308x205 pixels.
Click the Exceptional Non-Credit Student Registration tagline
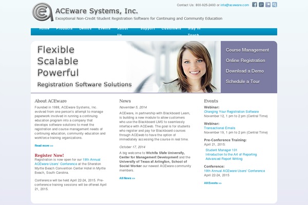139,18
